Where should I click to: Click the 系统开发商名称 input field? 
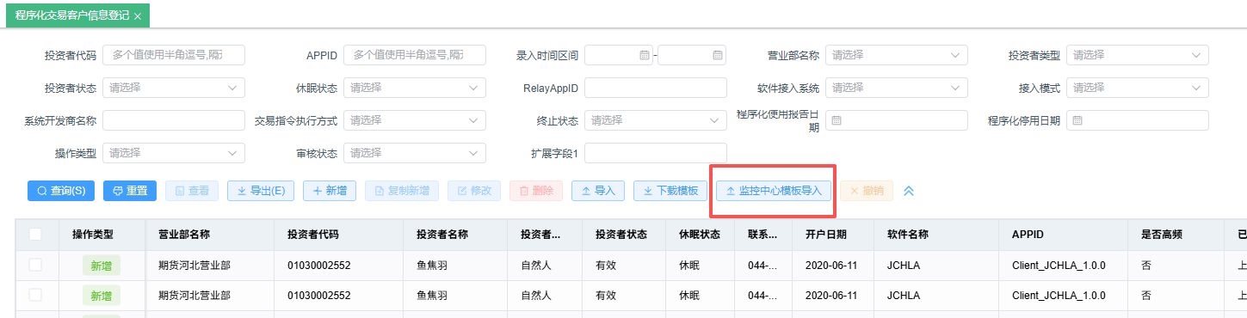click(174, 120)
